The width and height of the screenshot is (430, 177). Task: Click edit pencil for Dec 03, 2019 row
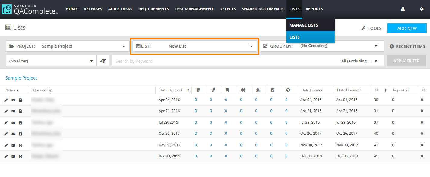(6, 156)
